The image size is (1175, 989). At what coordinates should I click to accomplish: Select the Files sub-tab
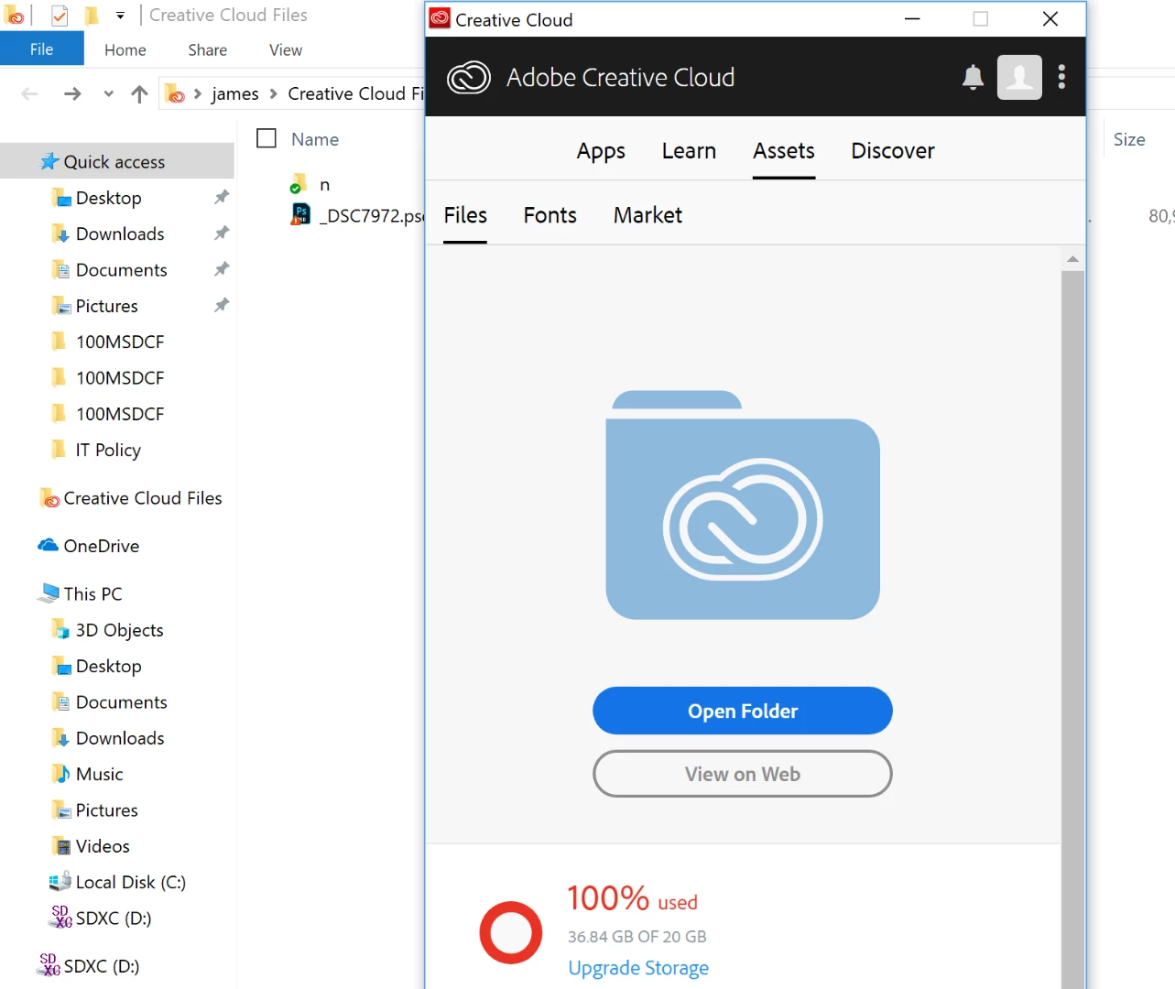tap(465, 215)
